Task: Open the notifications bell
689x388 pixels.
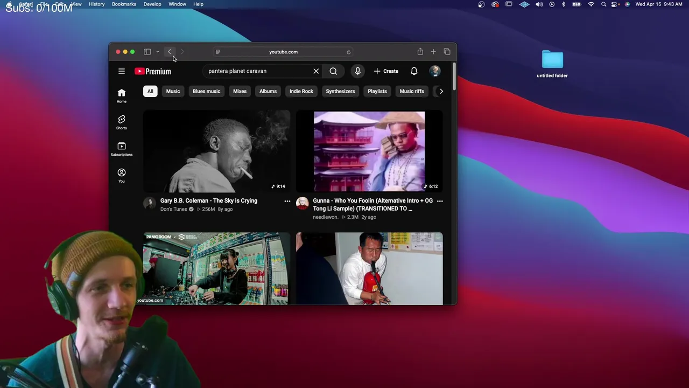Action: [x=414, y=71]
